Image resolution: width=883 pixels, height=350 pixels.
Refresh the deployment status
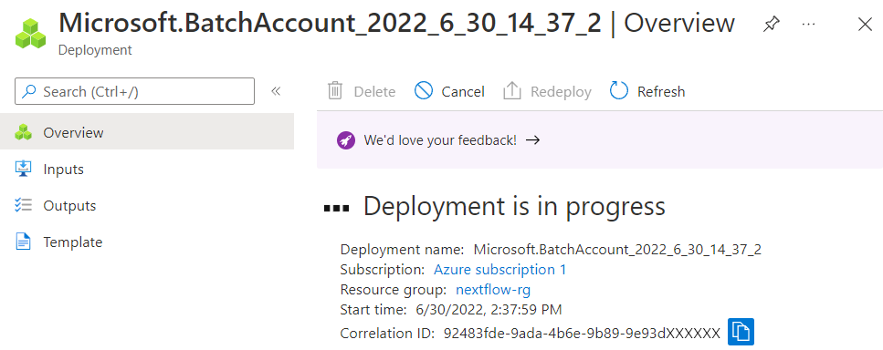tap(647, 91)
